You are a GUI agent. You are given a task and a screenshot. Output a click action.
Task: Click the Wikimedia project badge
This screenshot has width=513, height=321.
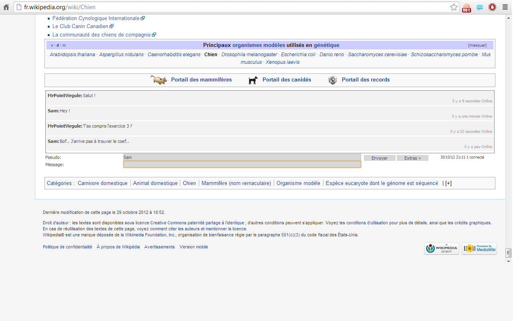[x=442, y=248]
